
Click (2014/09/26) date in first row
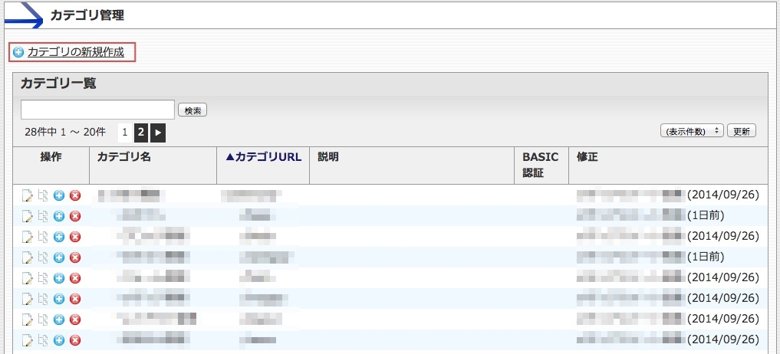tap(723, 195)
